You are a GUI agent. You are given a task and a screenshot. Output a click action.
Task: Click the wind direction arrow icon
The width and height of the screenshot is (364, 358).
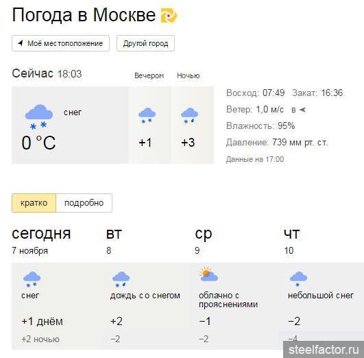[302, 110]
